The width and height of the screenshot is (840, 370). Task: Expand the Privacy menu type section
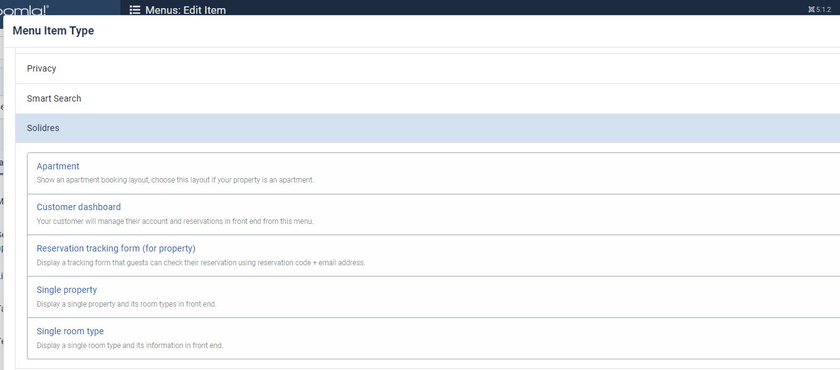(x=41, y=68)
